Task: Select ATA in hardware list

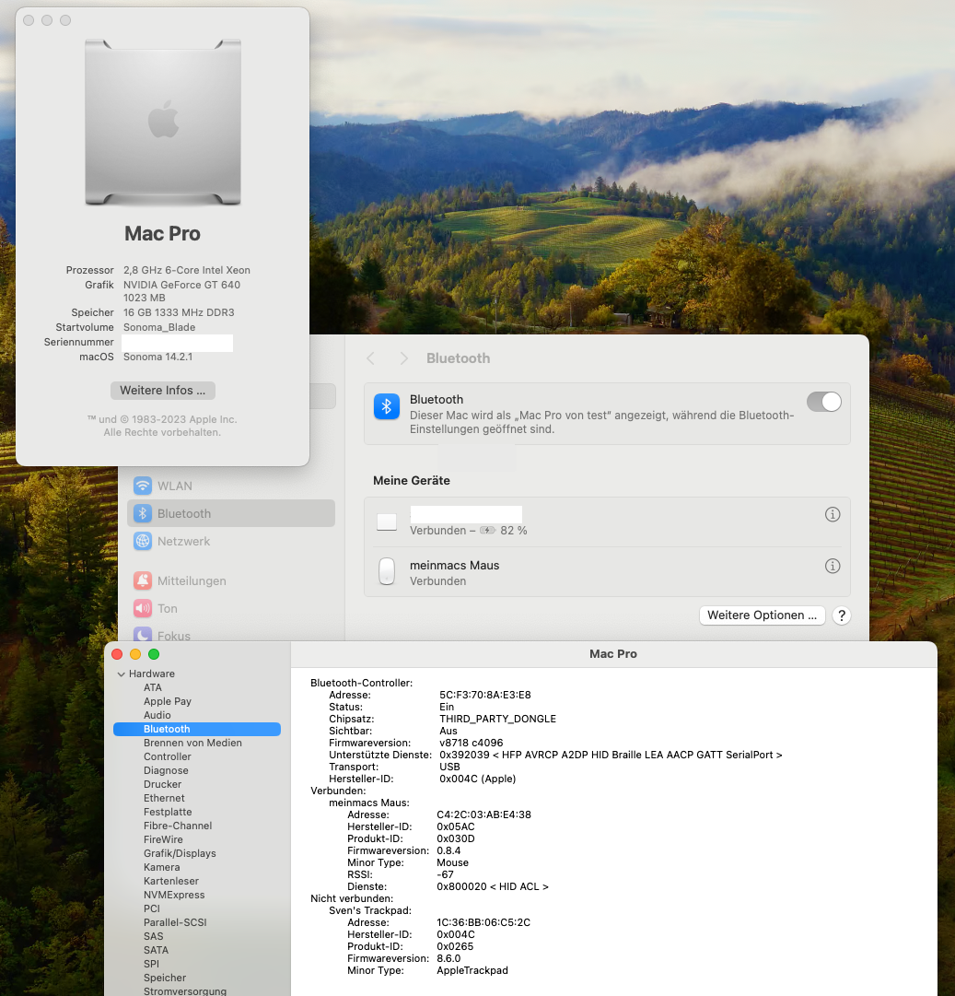Action: tap(152, 688)
